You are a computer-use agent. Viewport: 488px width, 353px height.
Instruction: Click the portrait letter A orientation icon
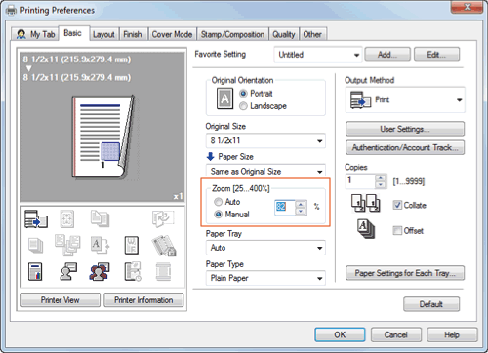point(224,98)
